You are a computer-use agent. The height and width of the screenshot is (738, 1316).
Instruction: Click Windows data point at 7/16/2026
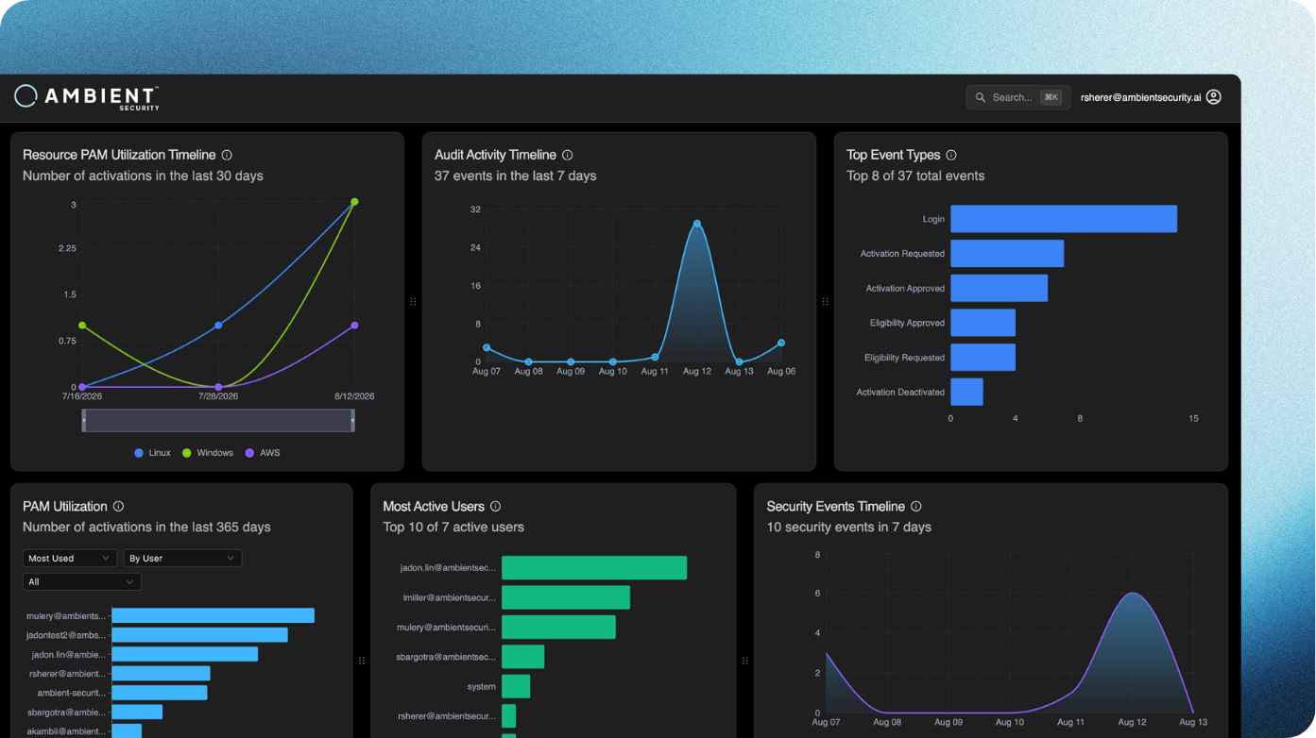tap(82, 326)
